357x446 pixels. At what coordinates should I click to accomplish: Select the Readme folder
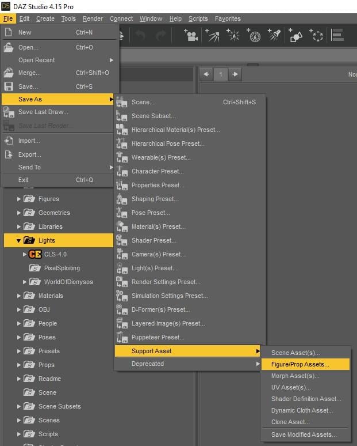click(x=49, y=379)
